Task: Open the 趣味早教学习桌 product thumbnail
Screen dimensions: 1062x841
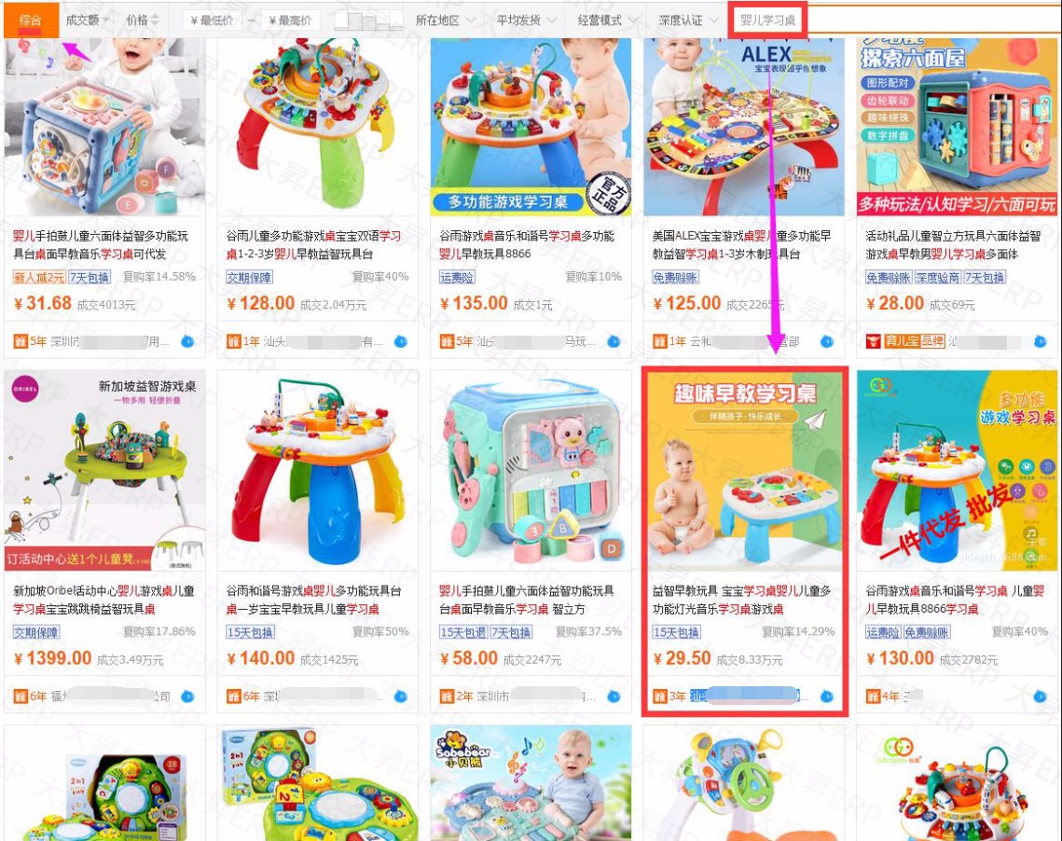Action: click(745, 471)
